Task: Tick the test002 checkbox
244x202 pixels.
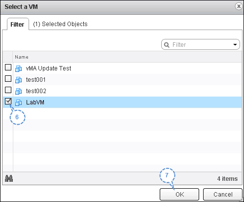Action: 8,90
